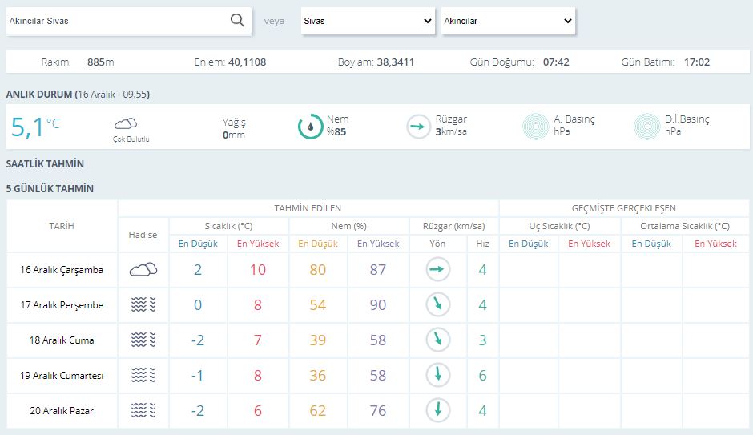This screenshot has height=435, width=753.
Task: Click the A. Basınç pressure circle icon
Action: click(535, 127)
